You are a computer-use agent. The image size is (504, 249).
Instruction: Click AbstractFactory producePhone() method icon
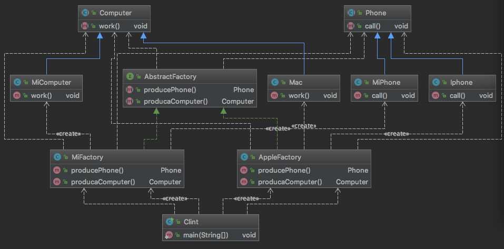pos(130,90)
